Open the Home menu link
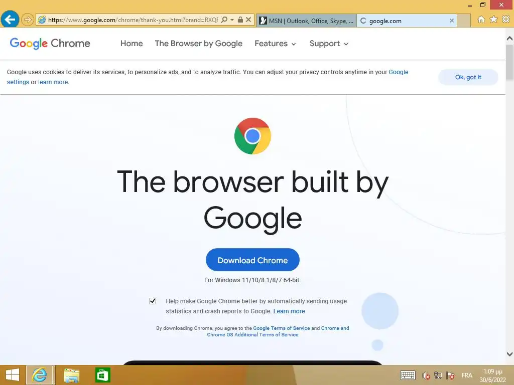The image size is (514, 385). [x=132, y=44]
